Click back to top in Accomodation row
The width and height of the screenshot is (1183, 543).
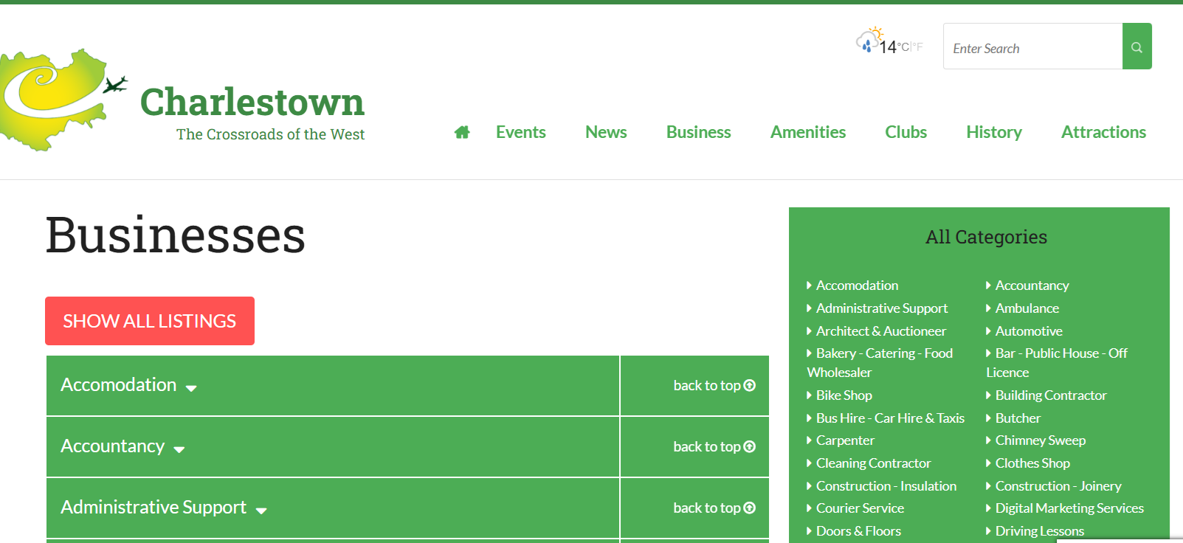coord(714,386)
